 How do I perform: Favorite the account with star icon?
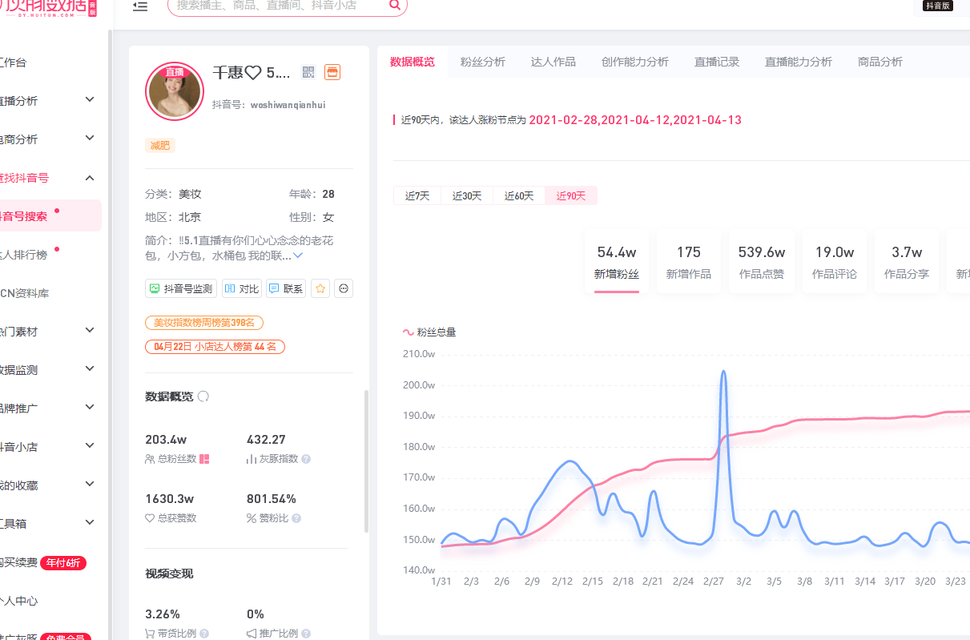pyautogui.click(x=320, y=288)
